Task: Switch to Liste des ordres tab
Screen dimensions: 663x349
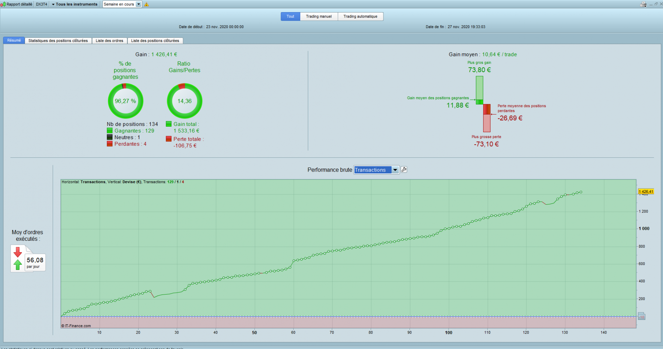Action: [109, 40]
